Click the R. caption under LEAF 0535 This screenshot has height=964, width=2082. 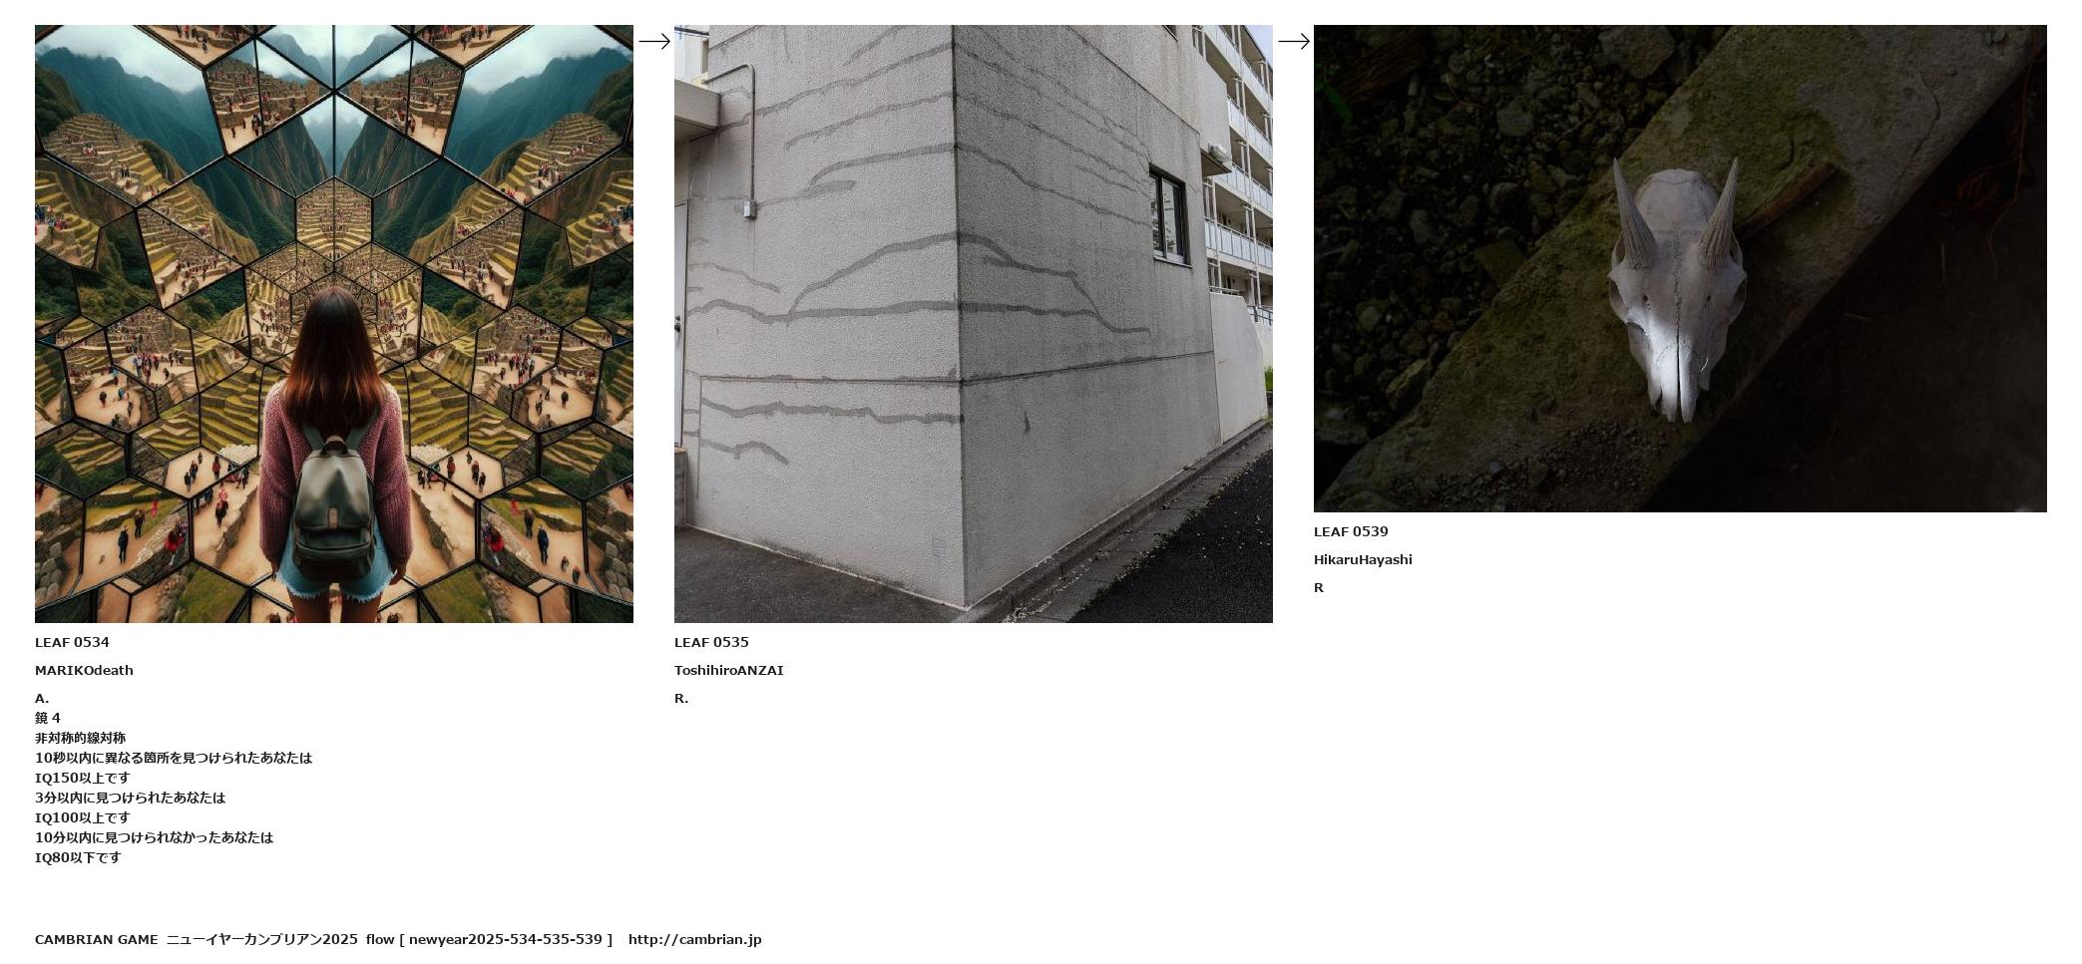tap(681, 698)
